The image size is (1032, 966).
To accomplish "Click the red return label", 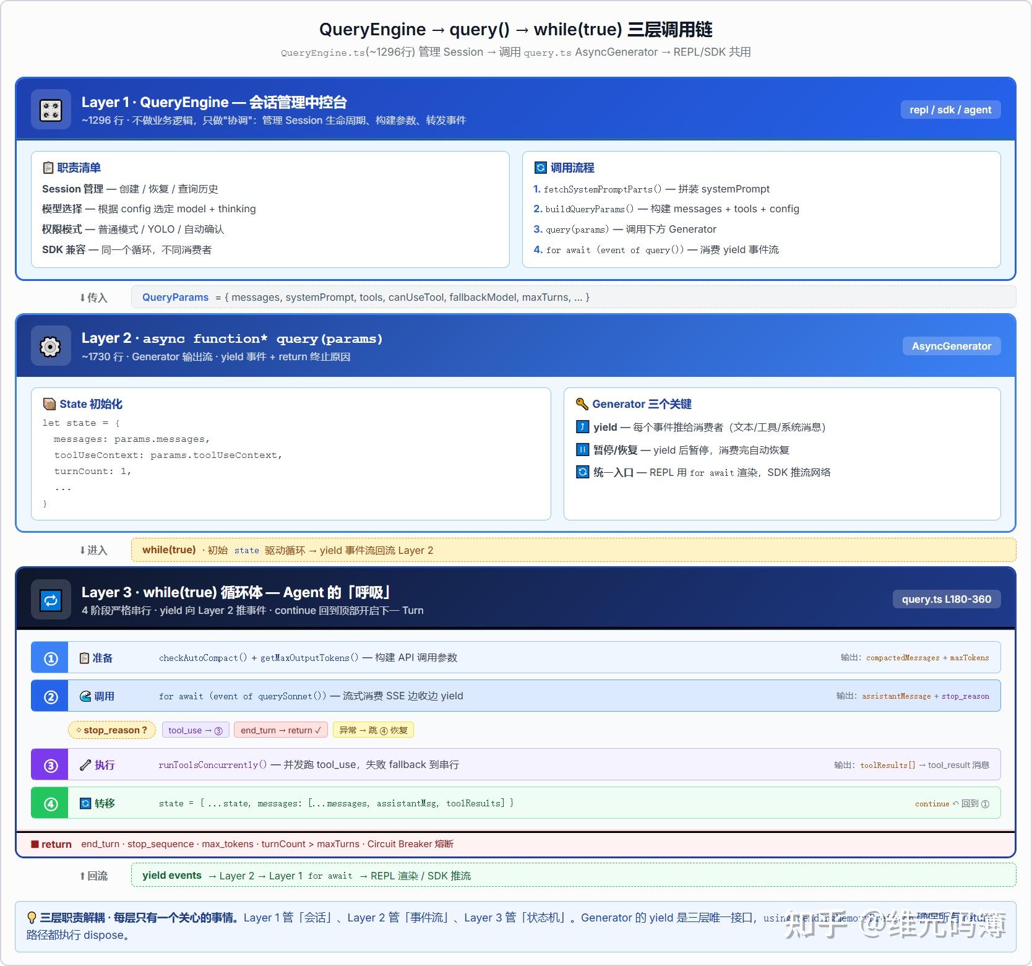I will point(51,844).
